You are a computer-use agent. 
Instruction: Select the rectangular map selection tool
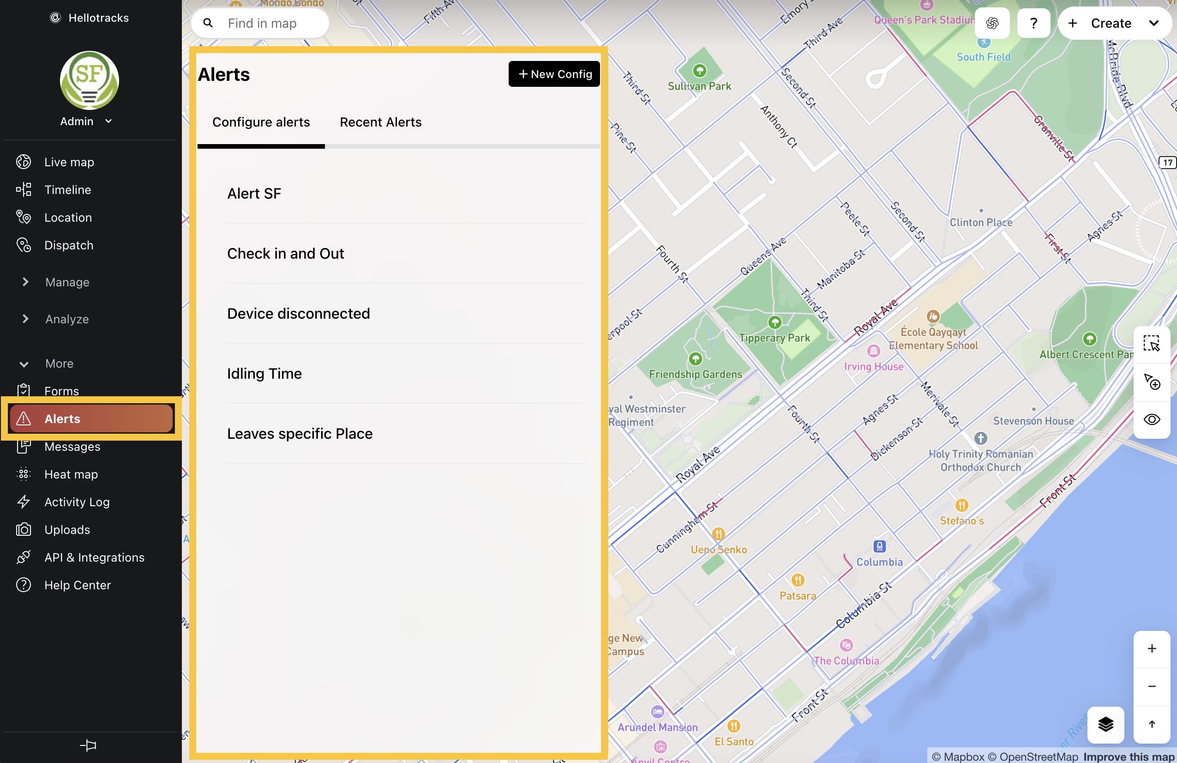click(x=1152, y=345)
